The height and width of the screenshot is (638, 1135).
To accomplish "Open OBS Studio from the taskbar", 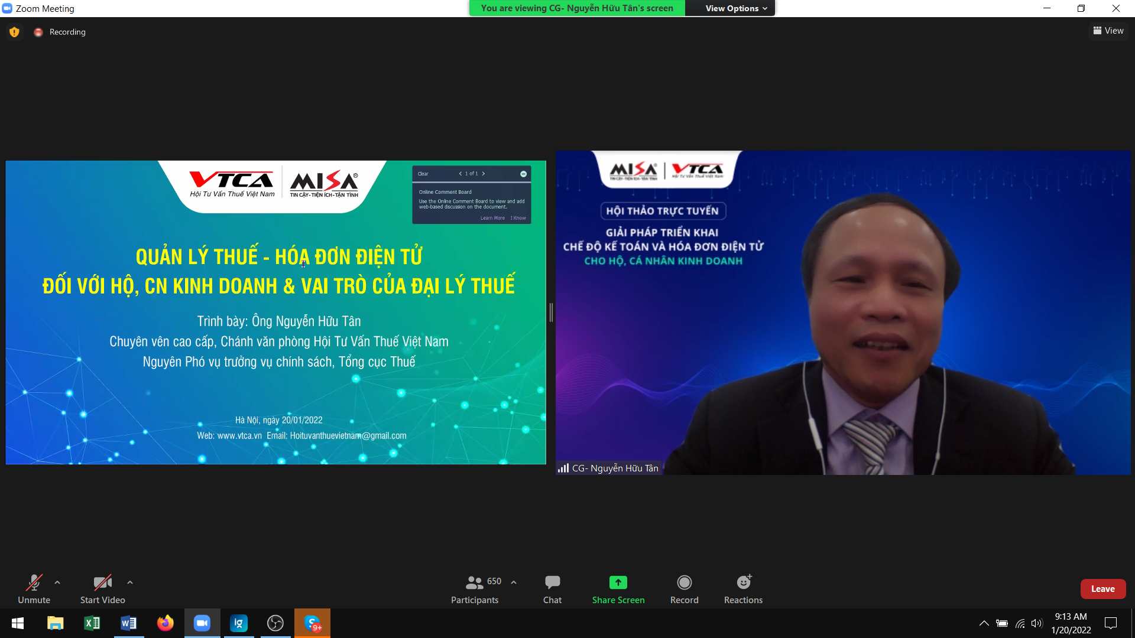I will point(275,623).
